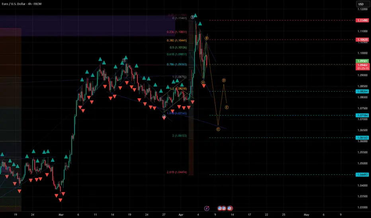The image size is (371, 218).
Task: Open the USD currency selector
Action: 363,4
